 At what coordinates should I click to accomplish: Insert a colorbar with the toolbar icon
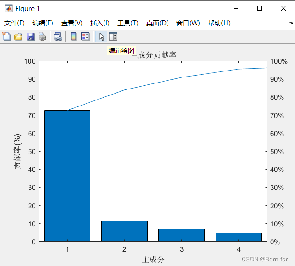click(x=74, y=36)
